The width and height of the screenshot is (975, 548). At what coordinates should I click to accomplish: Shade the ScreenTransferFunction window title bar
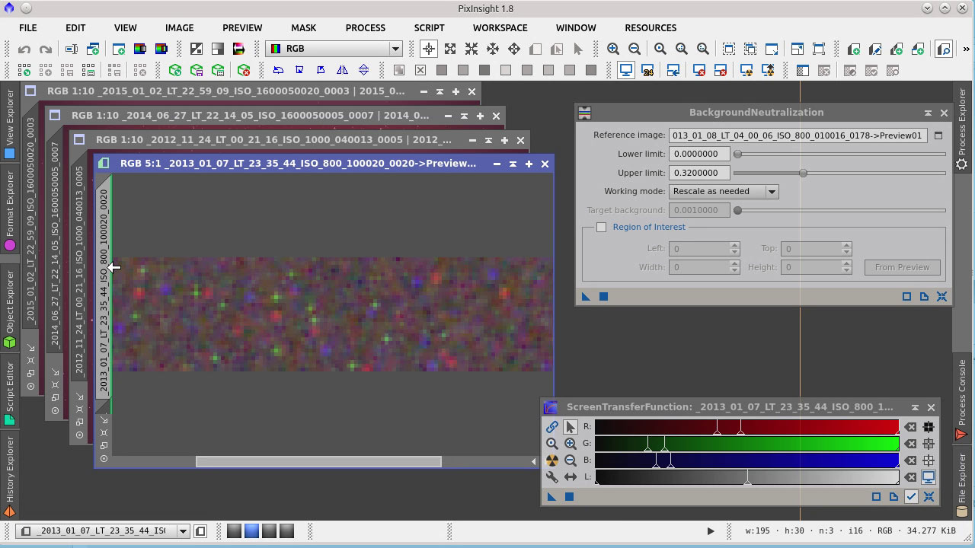pyautogui.click(x=915, y=407)
